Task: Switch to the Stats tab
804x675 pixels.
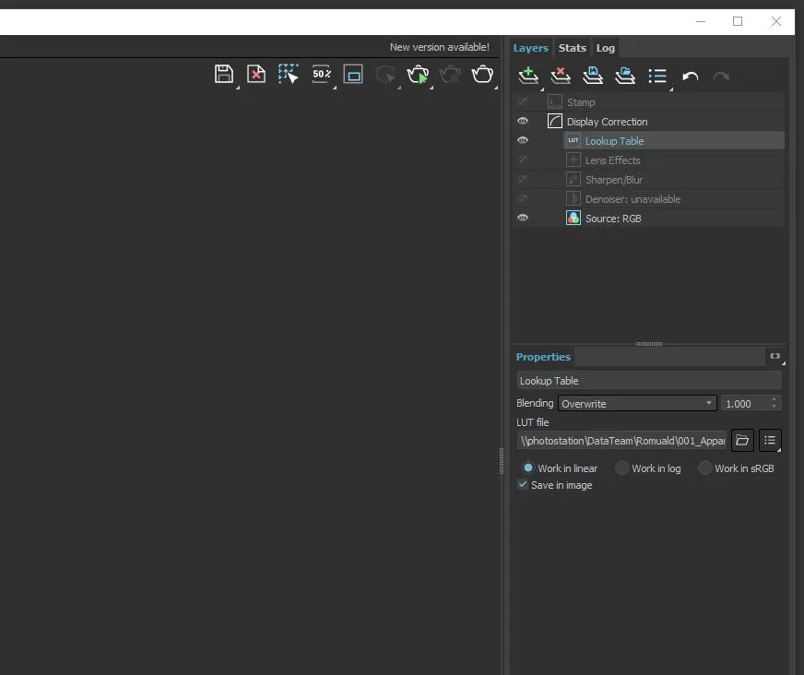Action: [x=573, y=48]
